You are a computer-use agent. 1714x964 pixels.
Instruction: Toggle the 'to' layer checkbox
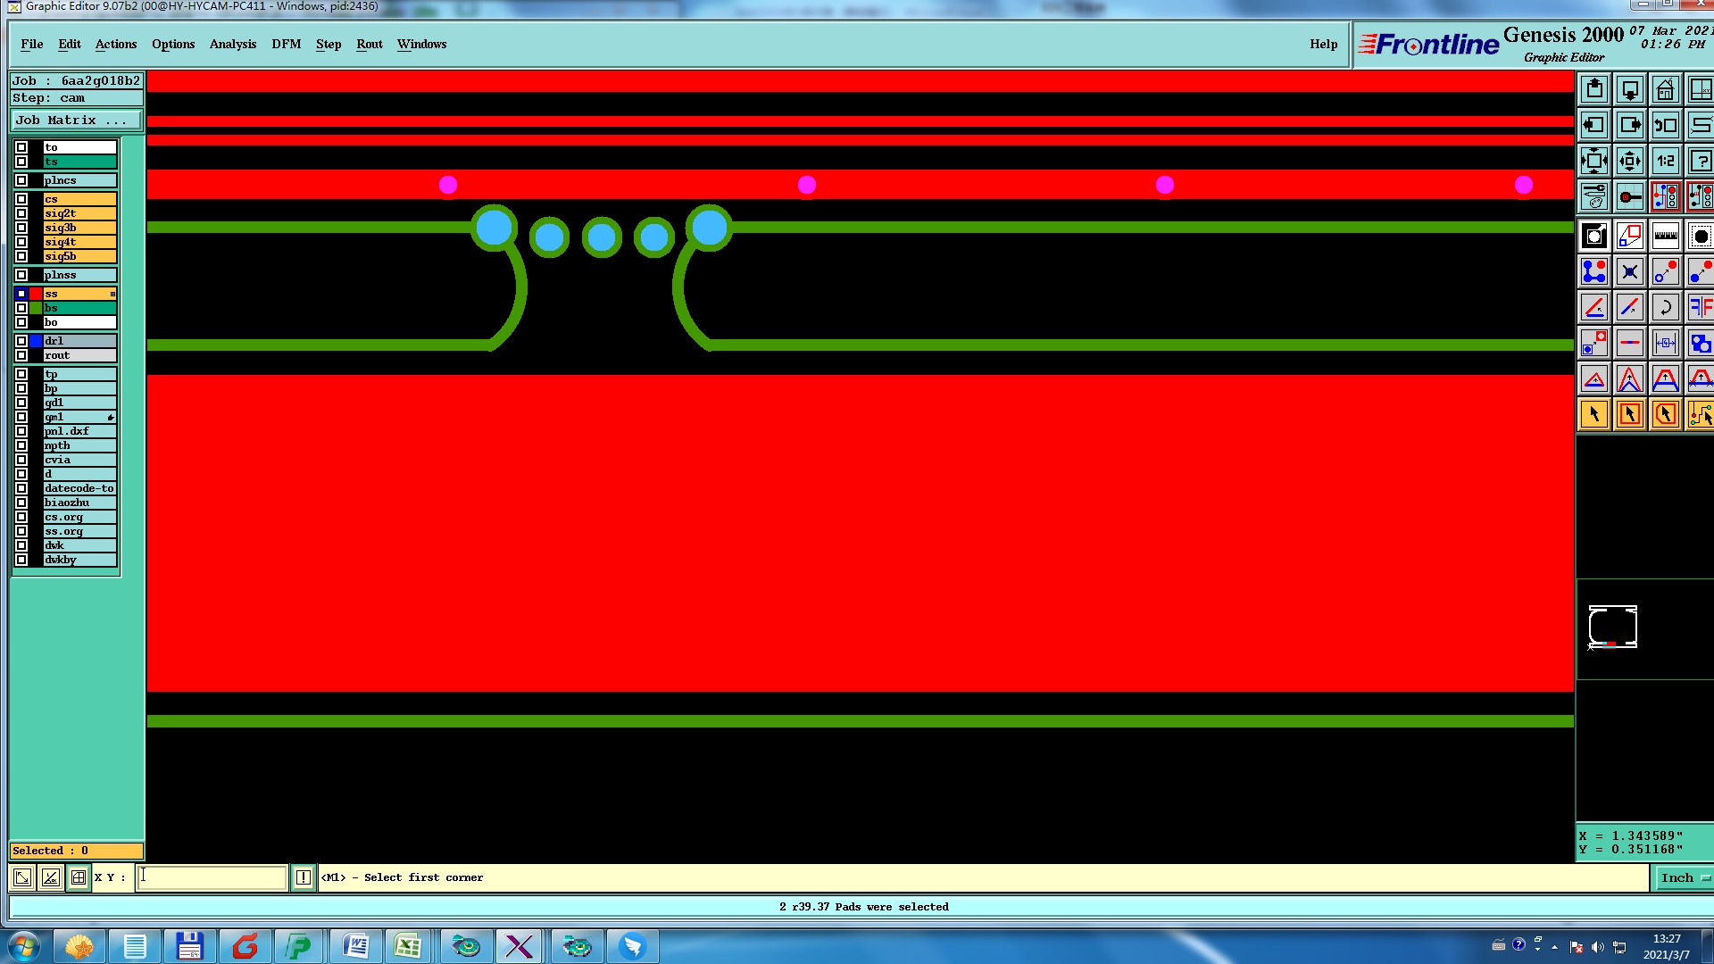[21, 147]
